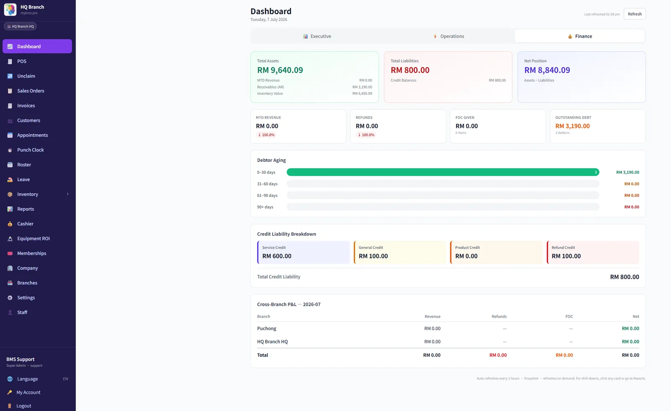Go to the Equipment ROI page

[x=37, y=239]
